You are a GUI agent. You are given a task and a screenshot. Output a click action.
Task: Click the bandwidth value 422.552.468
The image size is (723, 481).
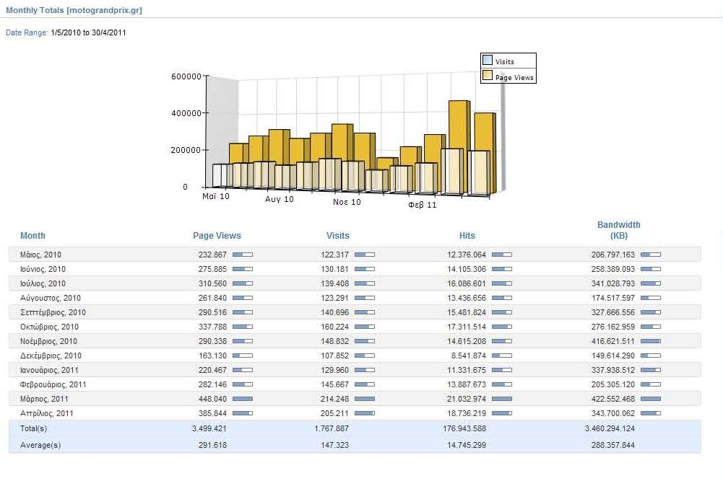coord(613,399)
